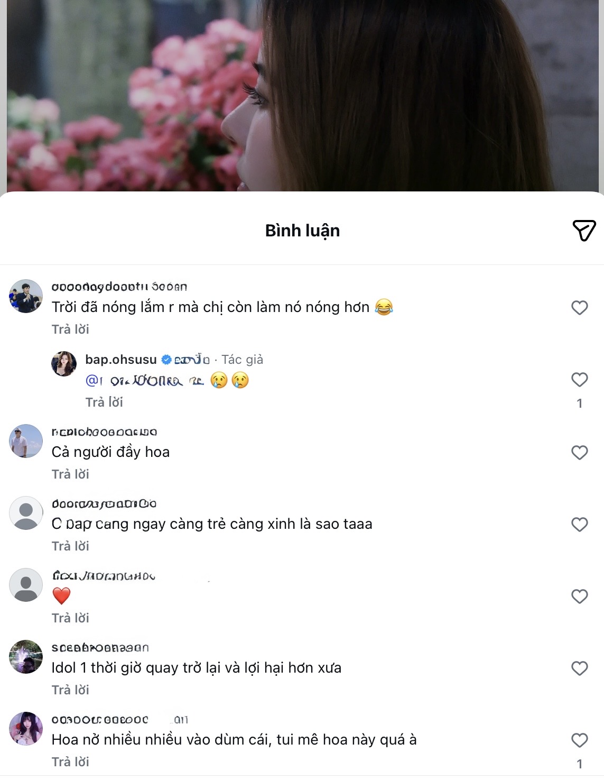The height and width of the screenshot is (780, 604).
Task: Like the "Cả người đầy hoa" comment
Action: click(580, 452)
